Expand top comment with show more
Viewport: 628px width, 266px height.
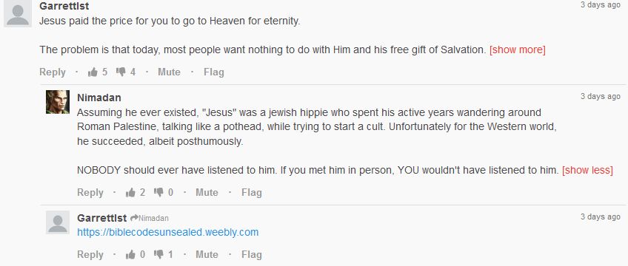point(517,50)
